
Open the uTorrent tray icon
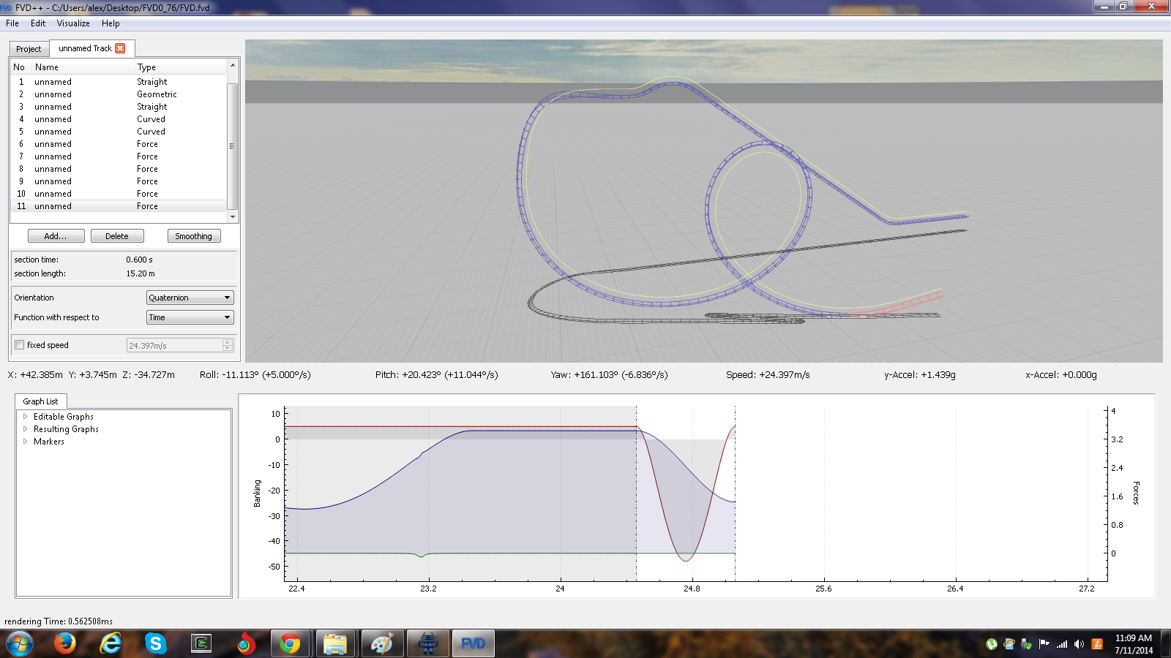point(992,644)
